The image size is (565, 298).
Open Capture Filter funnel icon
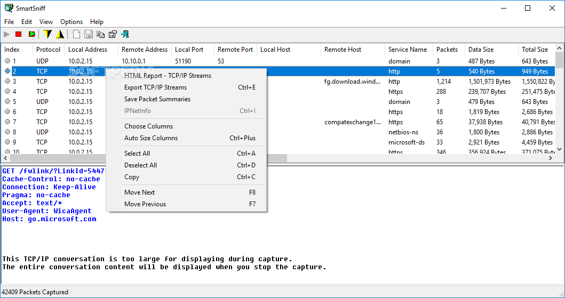47,34
